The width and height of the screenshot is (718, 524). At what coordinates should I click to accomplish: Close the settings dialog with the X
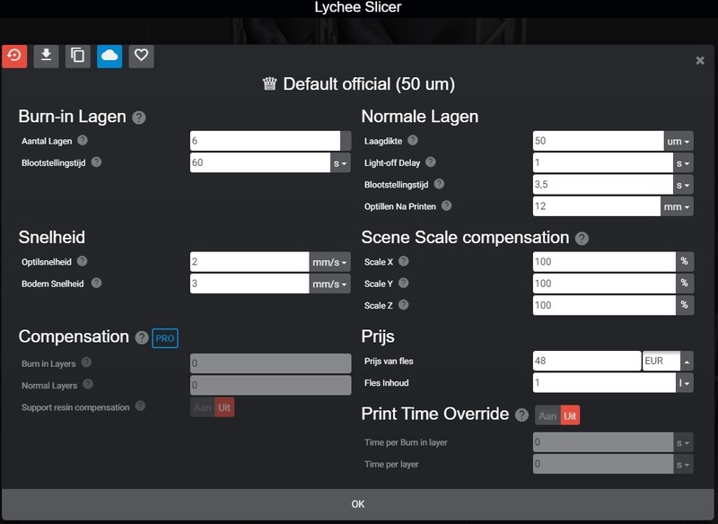point(700,60)
